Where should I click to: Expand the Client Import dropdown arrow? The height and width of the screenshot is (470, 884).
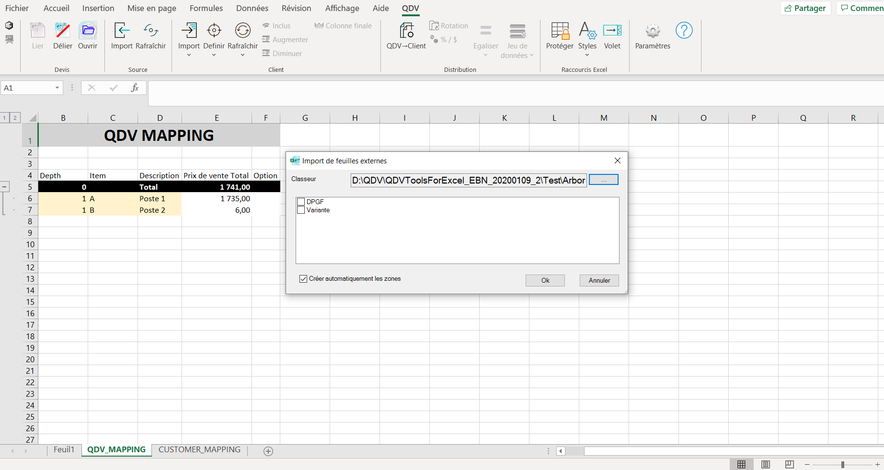coord(189,55)
